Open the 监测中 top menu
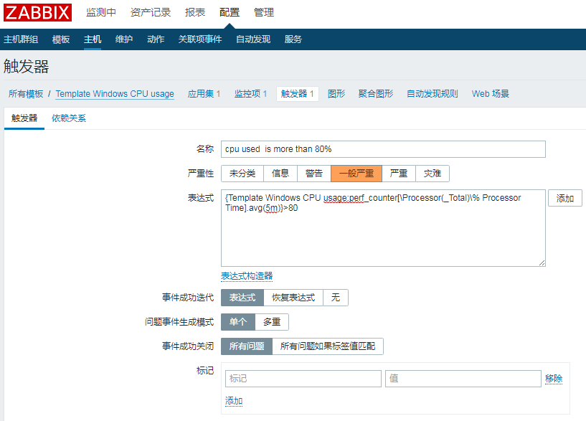 [x=101, y=12]
